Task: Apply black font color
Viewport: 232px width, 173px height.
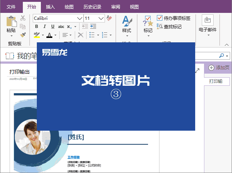Action: (49, 35)
